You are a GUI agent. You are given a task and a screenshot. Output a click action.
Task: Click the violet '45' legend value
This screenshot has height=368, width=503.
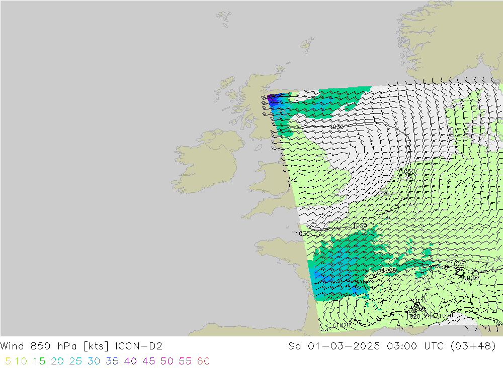[x=149, y=361]
